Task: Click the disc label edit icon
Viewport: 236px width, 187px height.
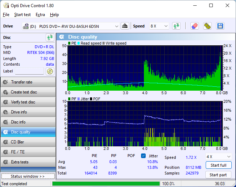Action: click(50, 71)
